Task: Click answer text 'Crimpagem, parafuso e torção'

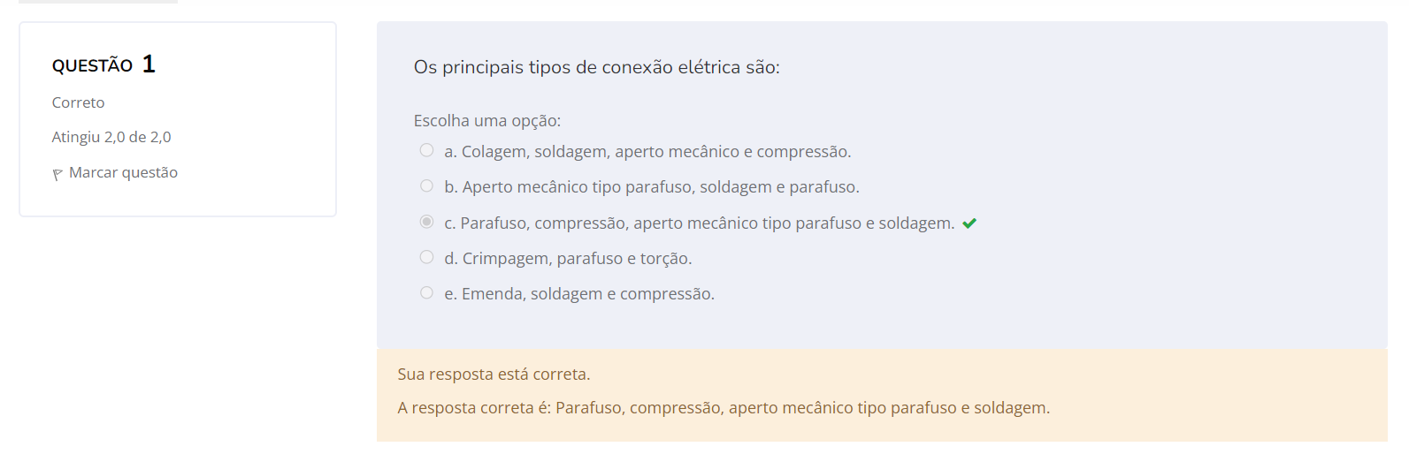Action: coord(577,259)
